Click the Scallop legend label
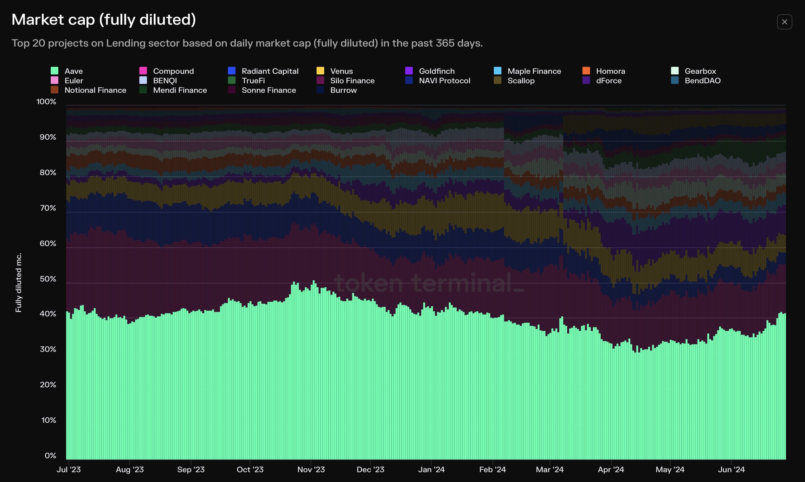 pyautogui.click(x=521, y=80)
